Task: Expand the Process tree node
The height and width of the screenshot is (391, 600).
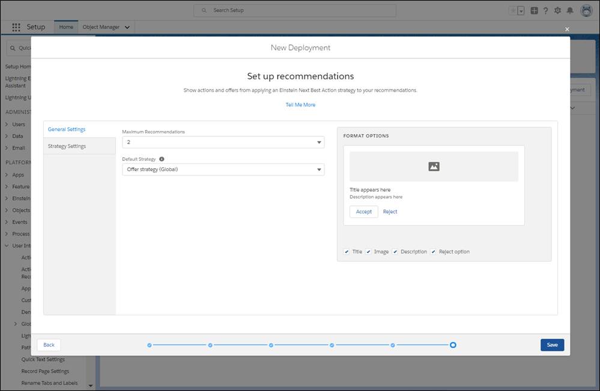Action: pyautogui.click(x=7, y=234)
